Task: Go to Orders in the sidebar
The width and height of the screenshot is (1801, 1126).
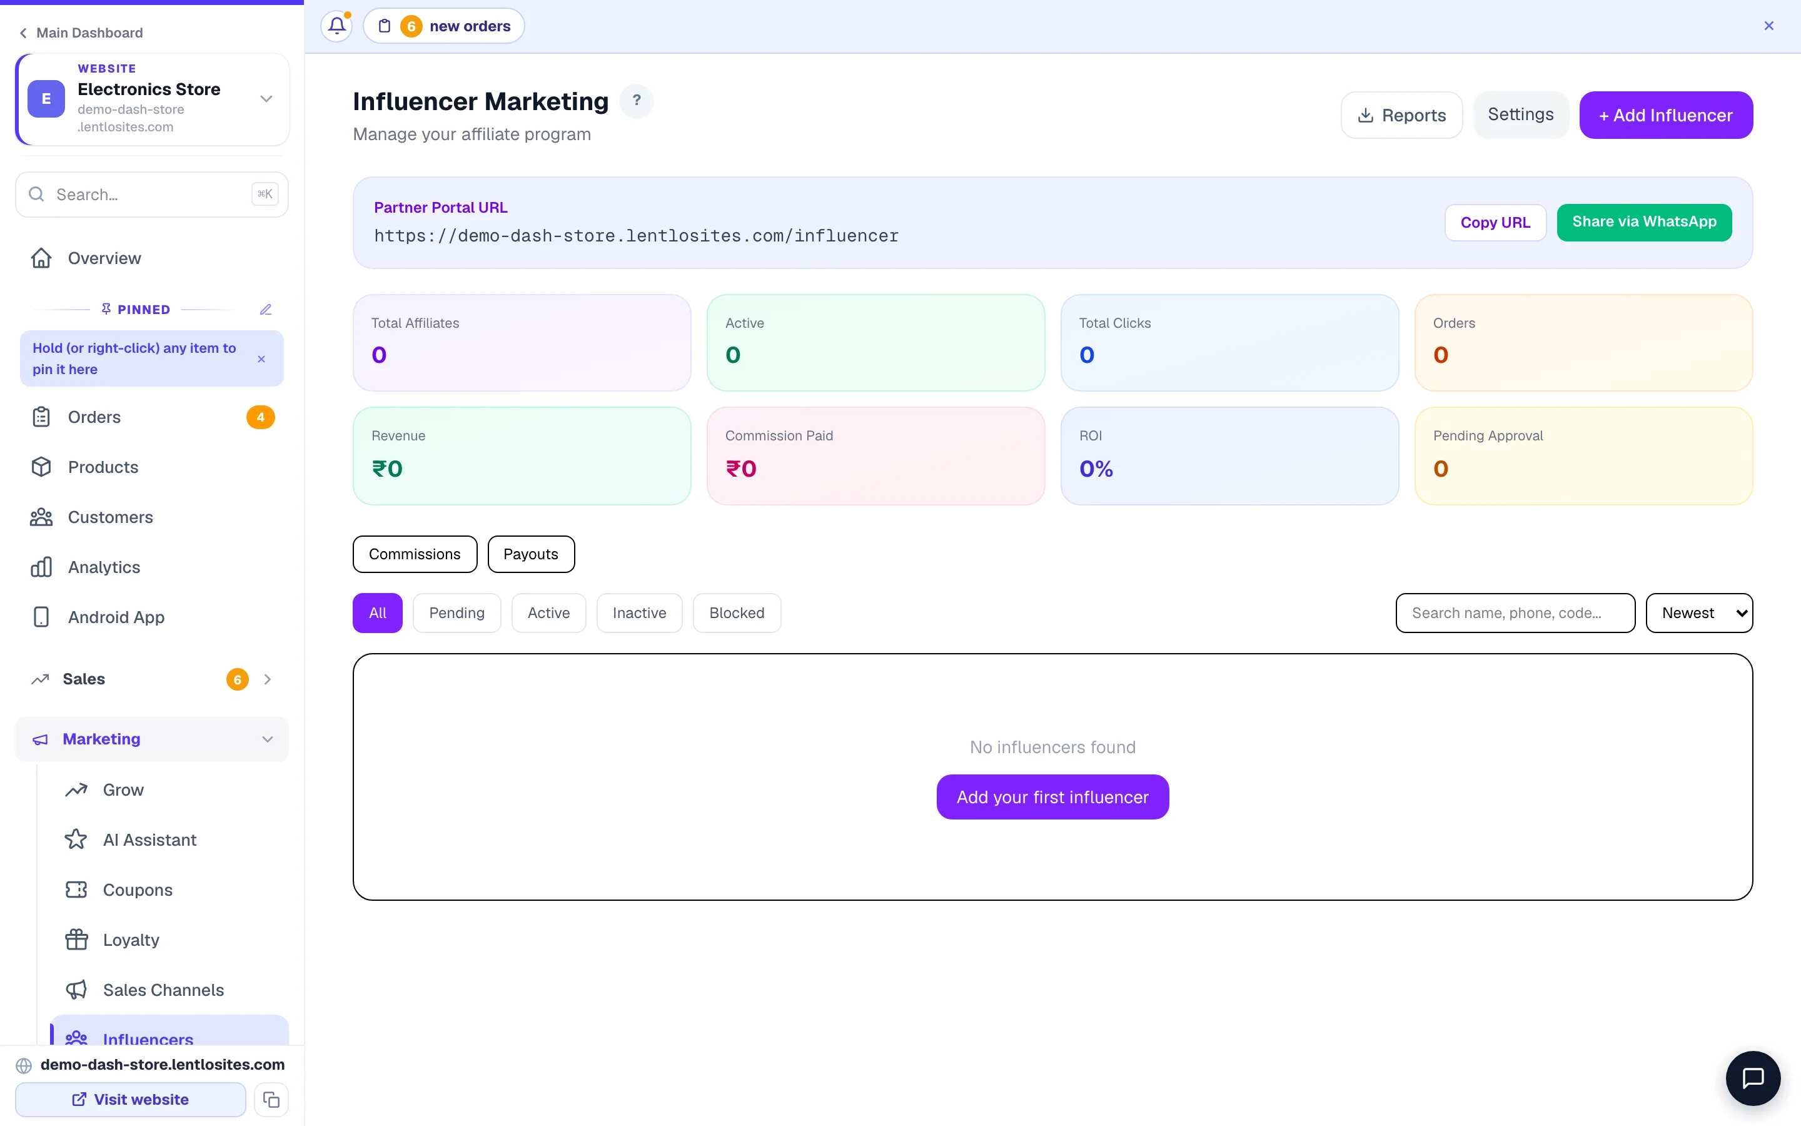Action: click(x=152, y=417)
